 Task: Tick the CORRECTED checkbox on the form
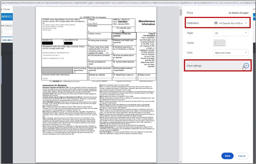pyautogui.click(x=81, y=17)
